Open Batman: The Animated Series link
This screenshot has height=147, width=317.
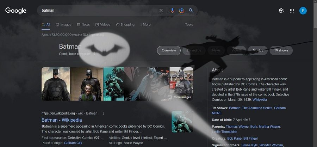(251, 108)
